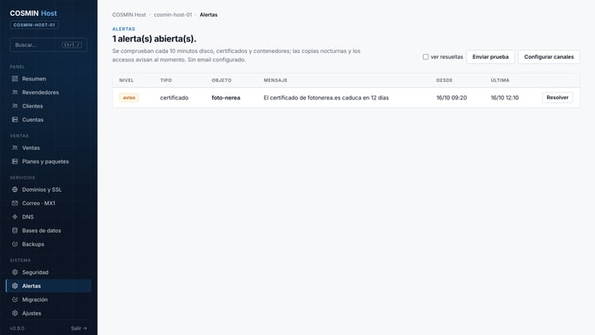The height and width of the screenshot is (335, 595).
Task: Open Ajustes settings page
Action: point(49,313)
